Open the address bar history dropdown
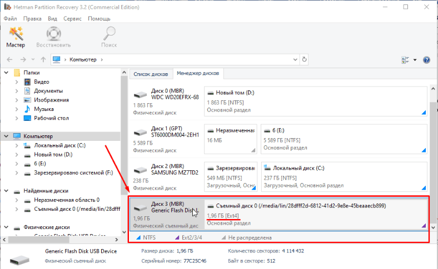This screenshot has width=438, height=269. pyautogui.click(x=295, y=59)
